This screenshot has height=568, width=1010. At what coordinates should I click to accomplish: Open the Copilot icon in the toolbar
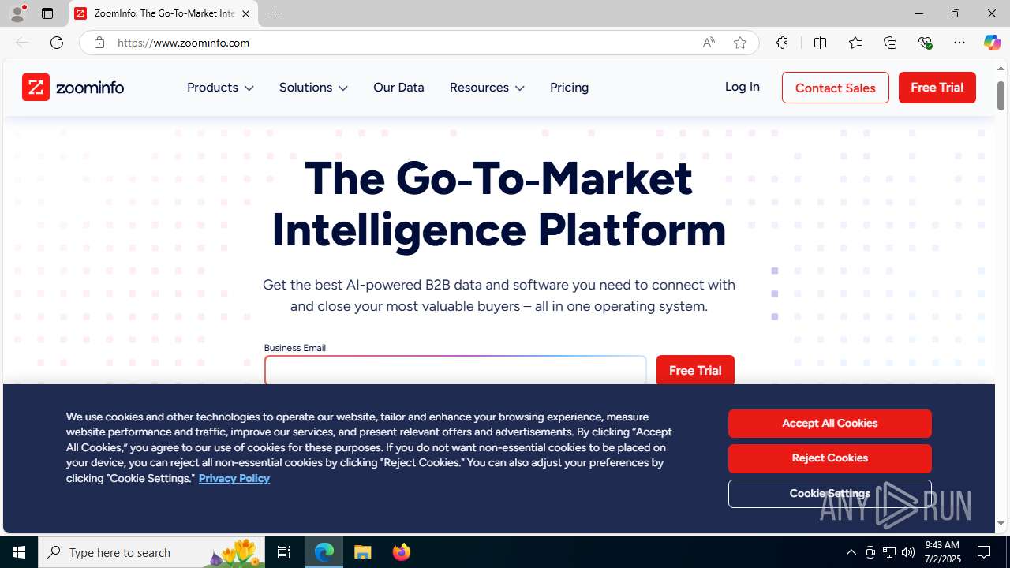(x=992, y=43)
